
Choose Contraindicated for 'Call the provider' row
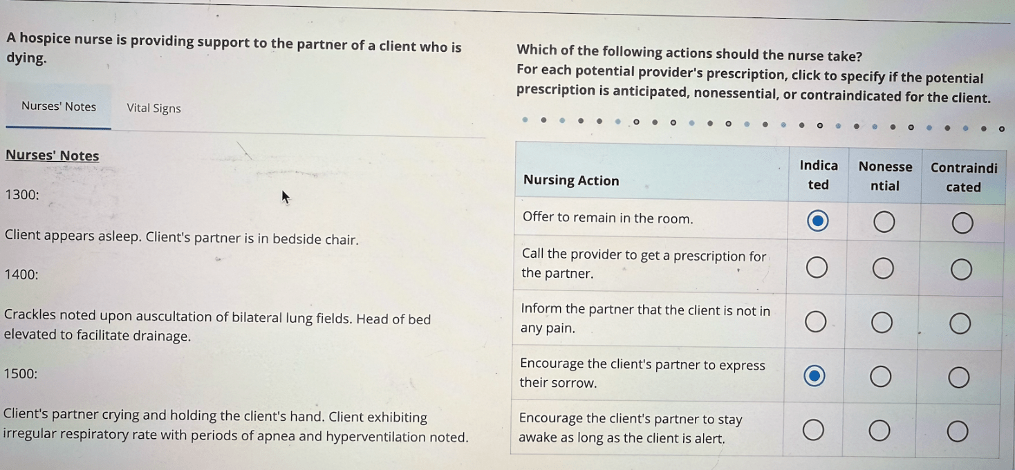click(x=961, y=269)
